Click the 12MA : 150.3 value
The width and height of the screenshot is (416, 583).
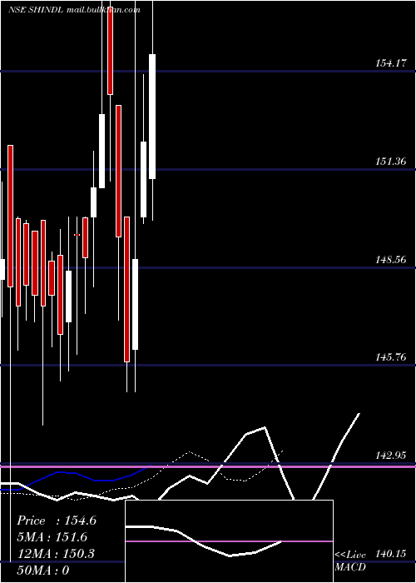coord(56,554)
